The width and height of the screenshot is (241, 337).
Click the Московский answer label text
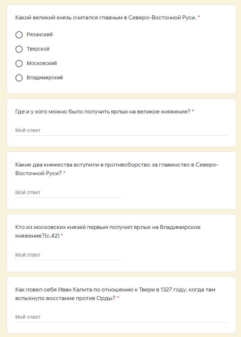[42, 64]
